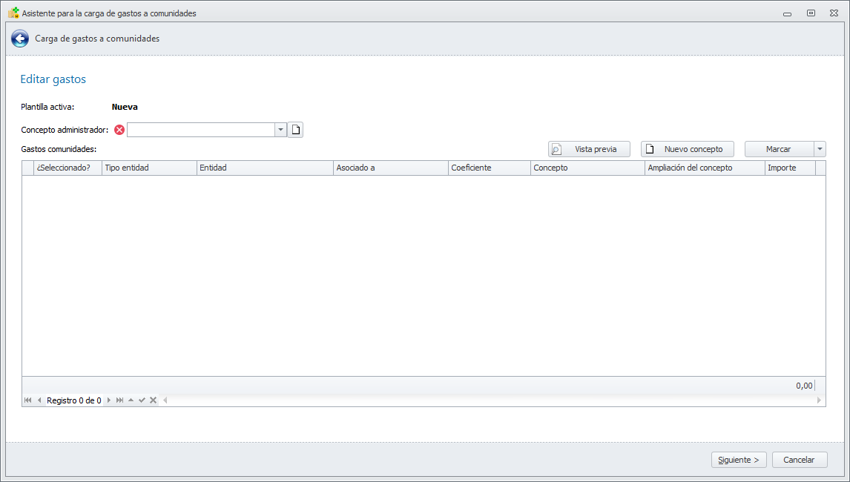Click the red error icon beside Concepto administrador
The height and width of the screenshot is (482, 850).
119,130
